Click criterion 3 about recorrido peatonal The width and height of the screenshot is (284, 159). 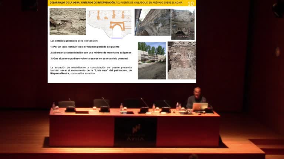(x=89, y=59)
